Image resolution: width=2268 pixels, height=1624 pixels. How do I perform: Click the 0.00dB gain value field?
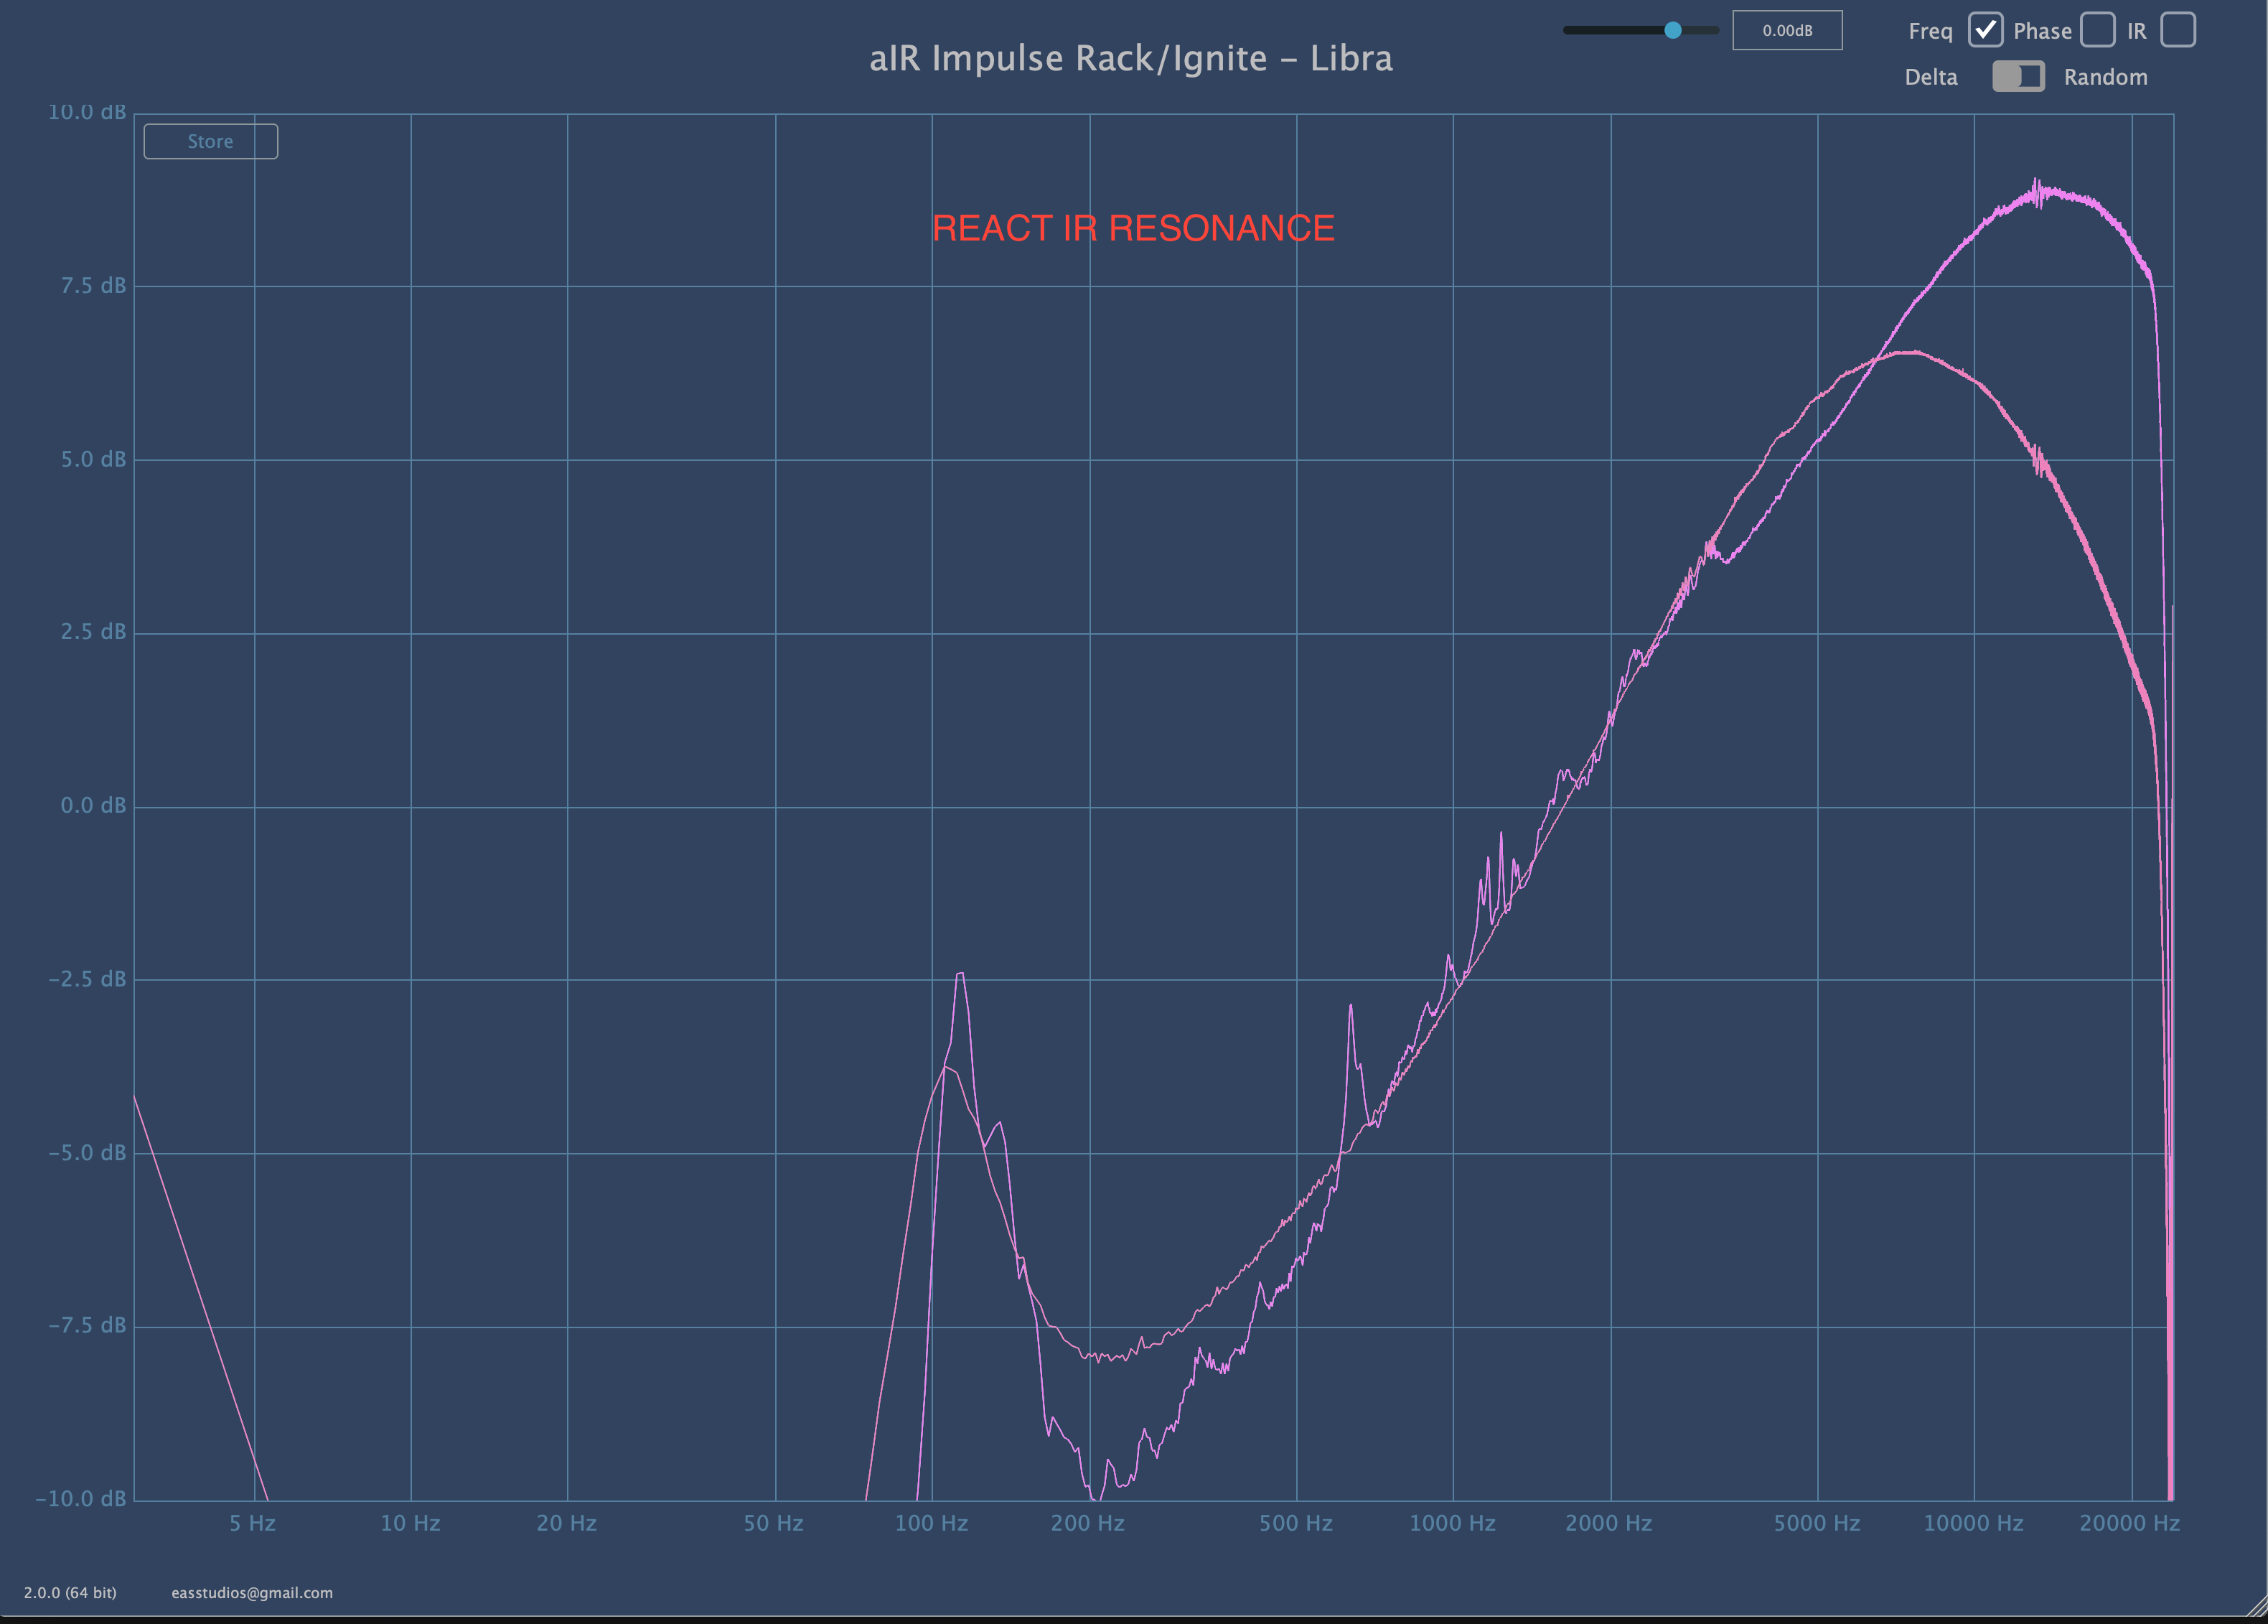pyautogui.click(x=1787, y=30)
